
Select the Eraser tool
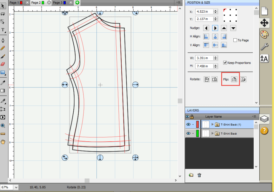[x=3, y=64]
